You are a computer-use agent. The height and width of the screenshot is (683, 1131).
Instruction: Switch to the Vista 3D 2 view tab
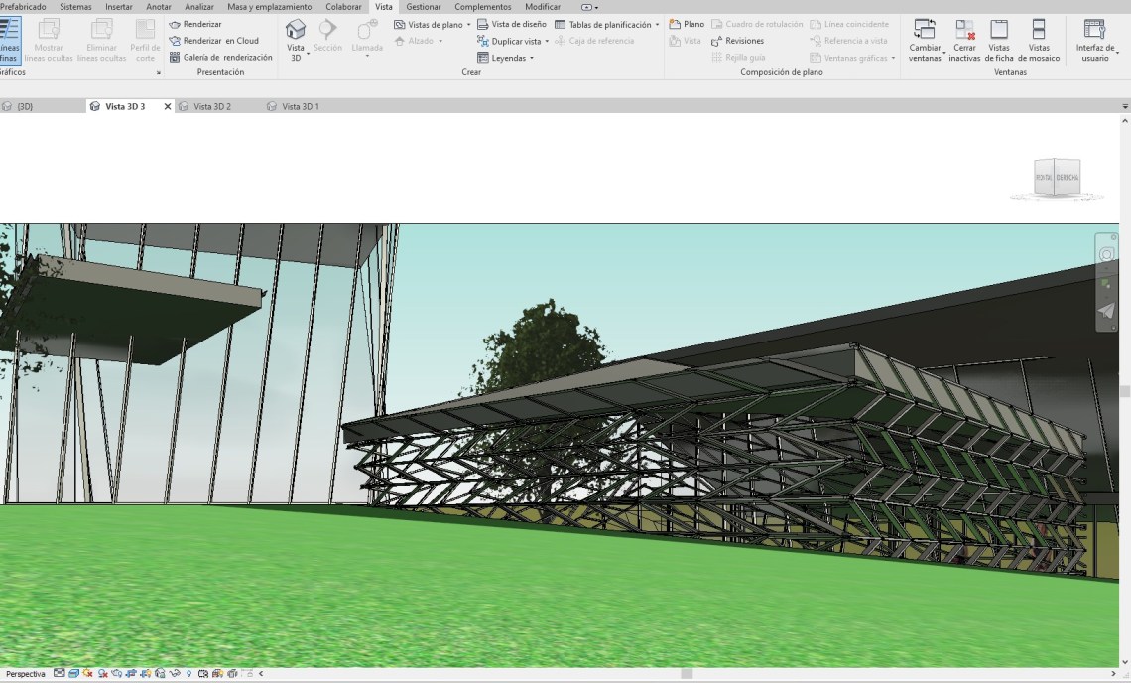[211, 106]
